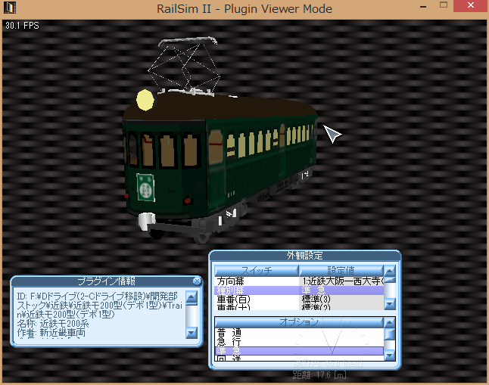Click the up arrow of the スイッチ list
The height and width of the screenshot is (385, 489).
click(390, 271)
